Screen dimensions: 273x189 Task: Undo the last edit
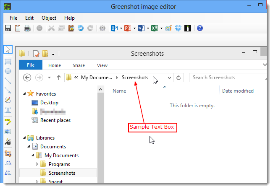81,28
